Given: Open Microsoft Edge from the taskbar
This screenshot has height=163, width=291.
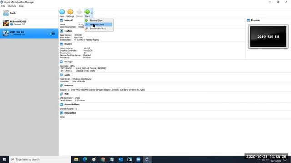Looking at the screenshot, I should tap(85, 159).
